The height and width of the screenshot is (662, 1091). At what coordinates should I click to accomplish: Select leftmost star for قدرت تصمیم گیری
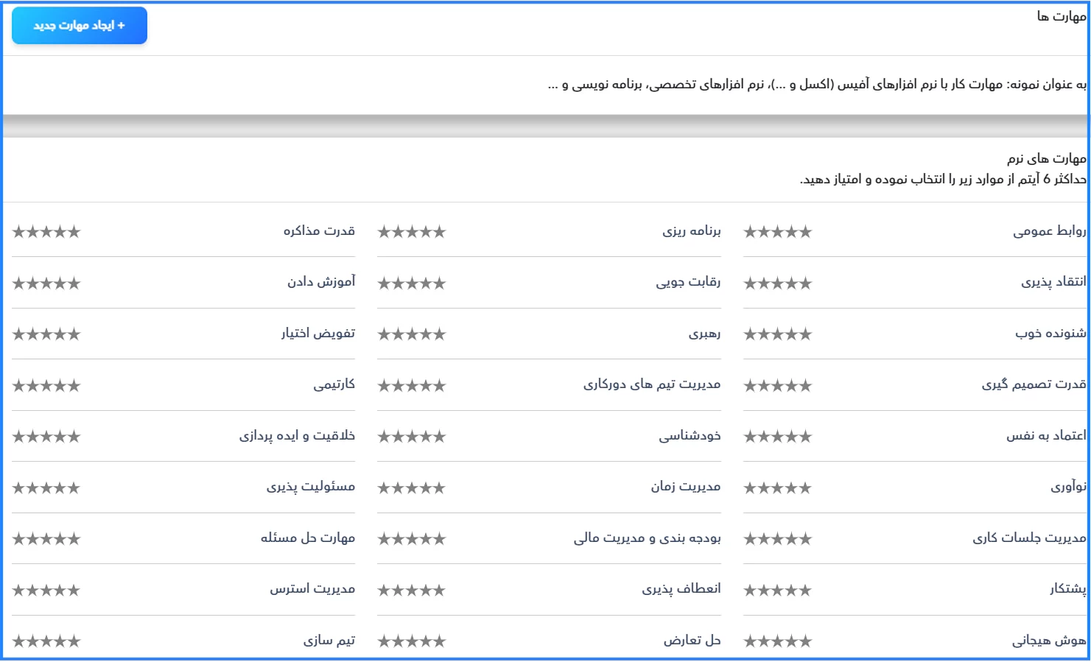click(750, 386)
